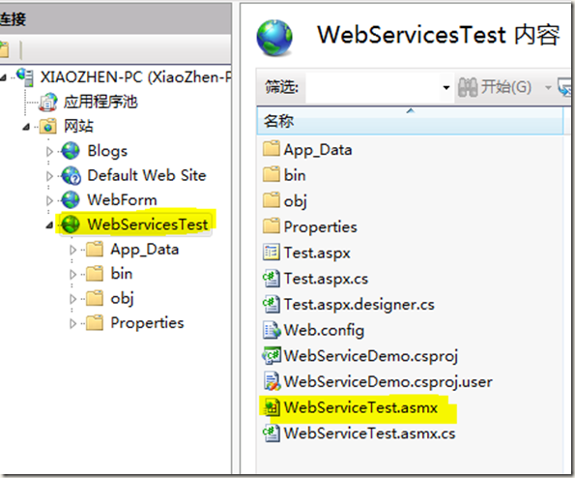Click the Properties folder icon in content list
Image resolution: width=575 pixels, height=478 pixels.
click(x=272, y=226)
